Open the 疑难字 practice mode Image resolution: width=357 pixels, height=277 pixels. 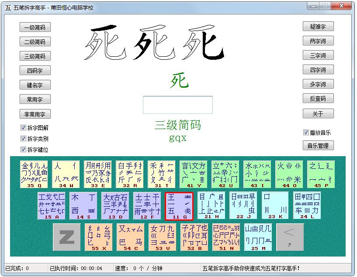click(x=319, y=26)
